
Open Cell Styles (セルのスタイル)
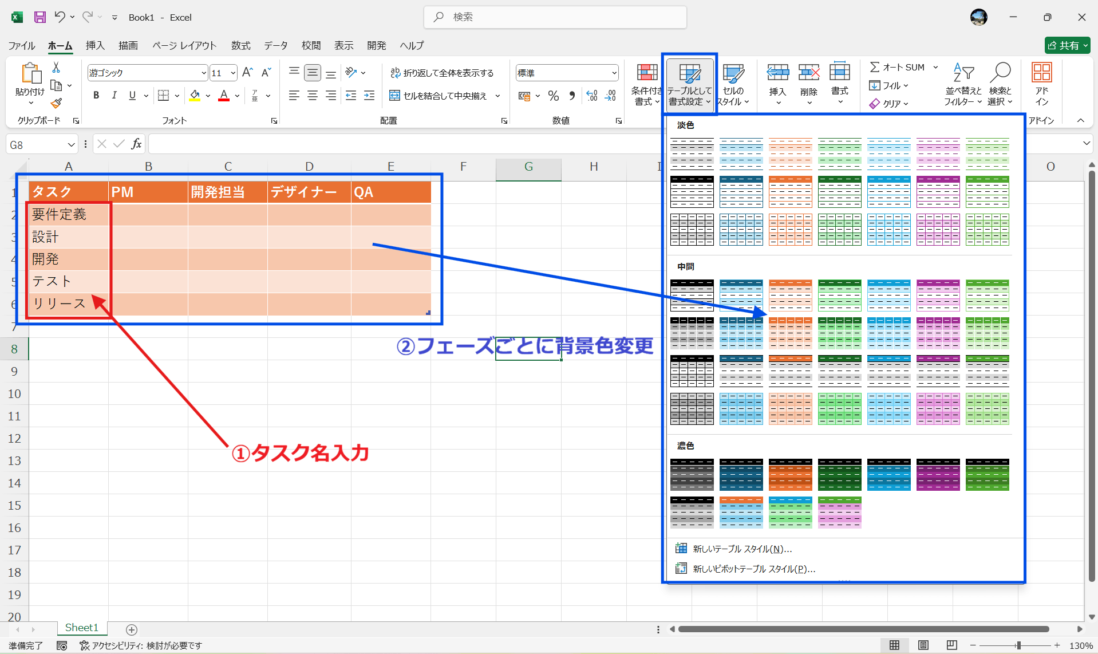[733, 85]
